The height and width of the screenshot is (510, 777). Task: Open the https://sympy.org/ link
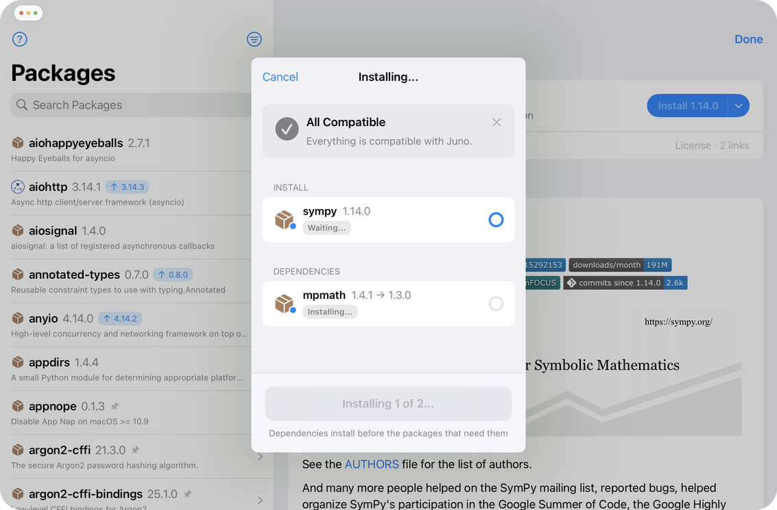[x=678, y=322]
